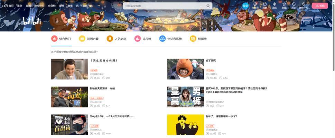Open the 直播 live section
Screen dimensions: 335x138
[28, 6]
